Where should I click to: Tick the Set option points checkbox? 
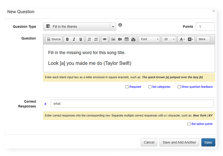point(189,124)
